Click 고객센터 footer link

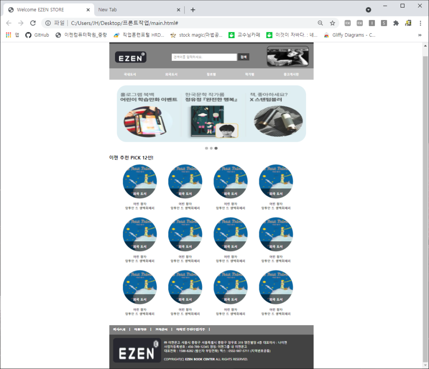pos(161,330)
